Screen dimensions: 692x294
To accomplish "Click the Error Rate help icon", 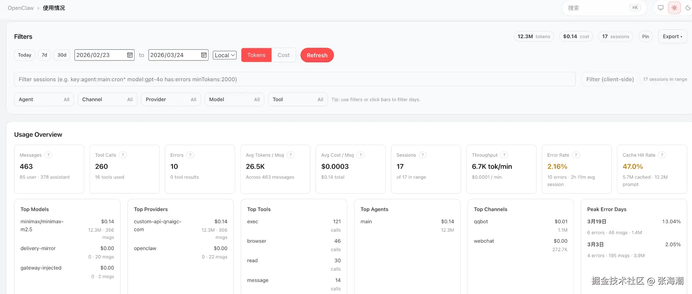I will coord(576,155).
